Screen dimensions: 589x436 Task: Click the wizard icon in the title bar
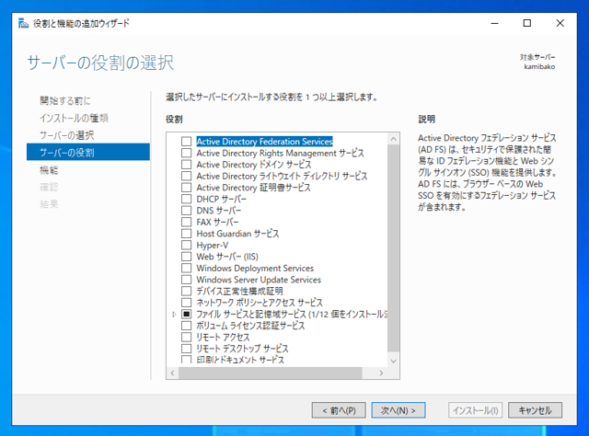23,23
